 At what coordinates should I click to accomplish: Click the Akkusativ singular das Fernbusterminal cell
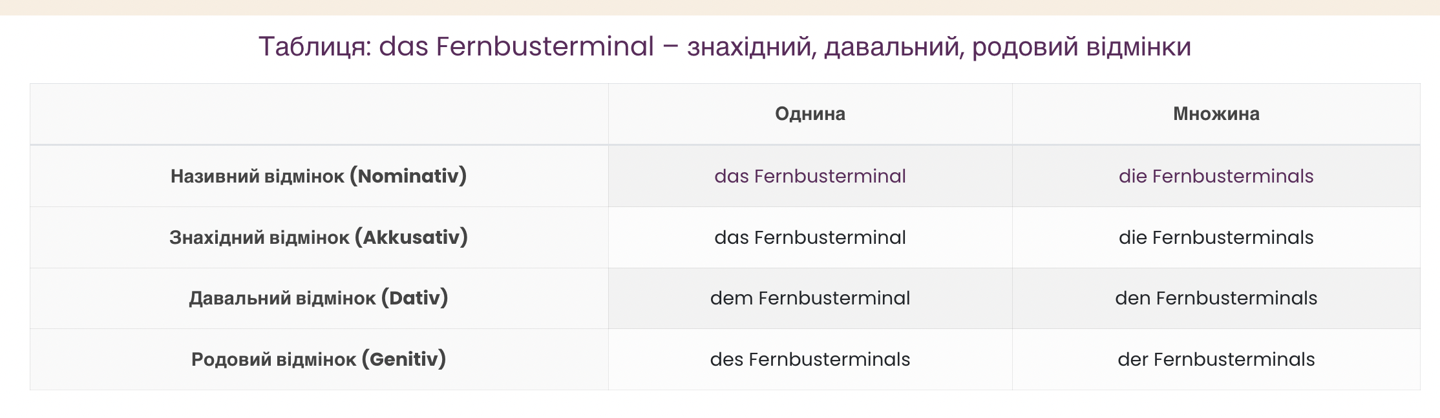click(810, 237)
